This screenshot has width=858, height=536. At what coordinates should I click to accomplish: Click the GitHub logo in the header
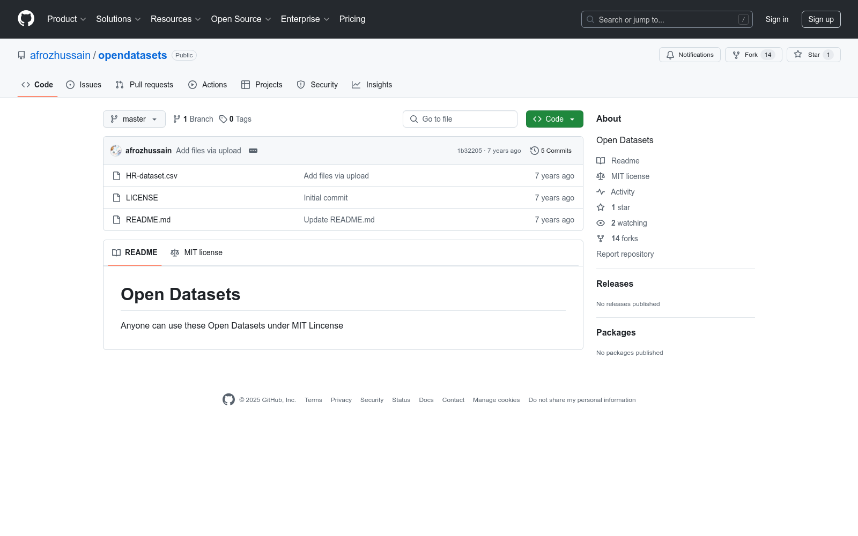[x=26, y=19]
